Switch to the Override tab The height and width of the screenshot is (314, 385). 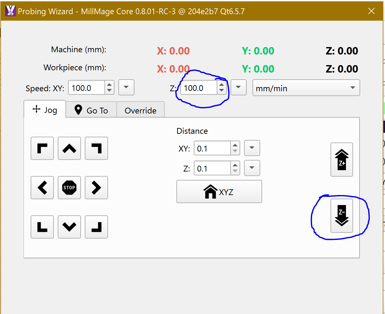click(x=141, y=110)
